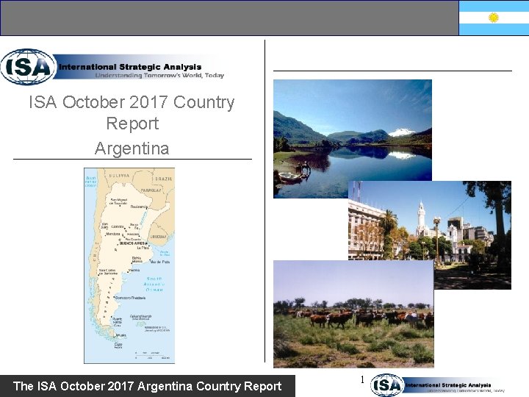The image size is (529, 397).
Task: Click the word 'Report' in the title
Action: click(x=132, y=124)
